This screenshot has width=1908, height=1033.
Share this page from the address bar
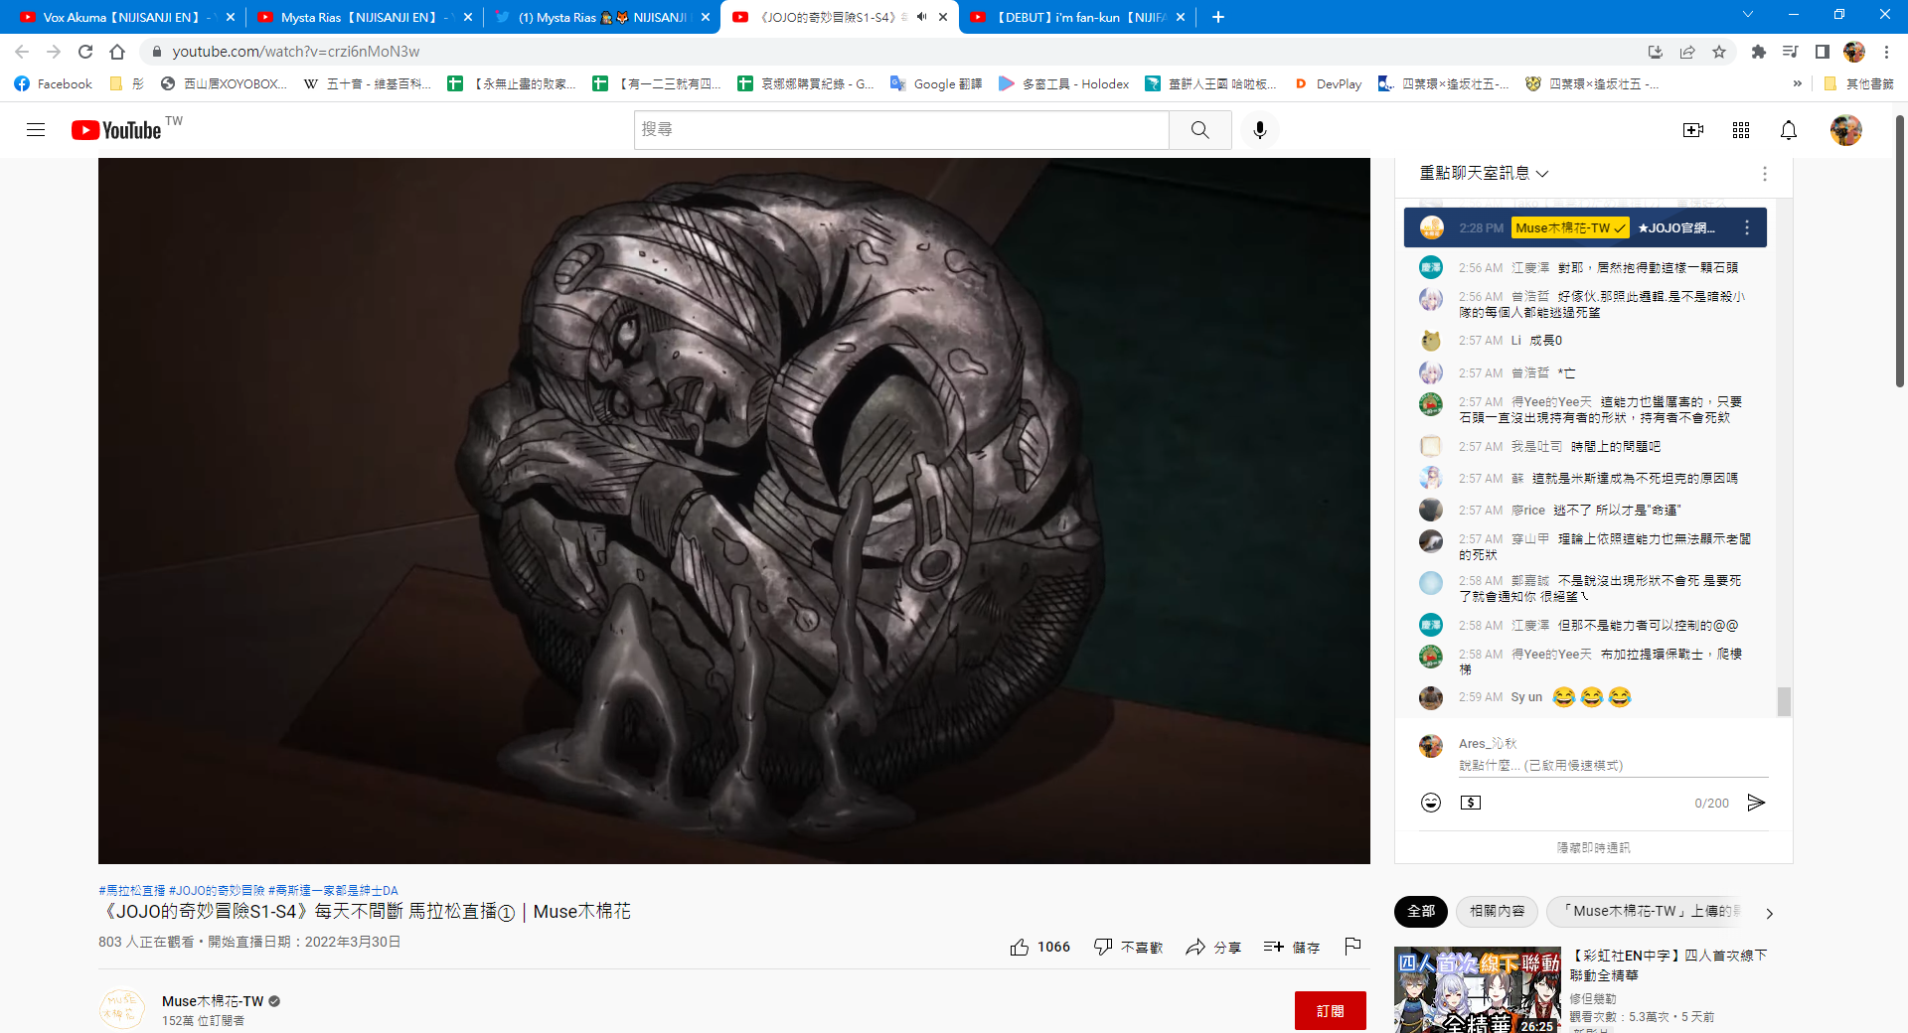click(1687, 52)
